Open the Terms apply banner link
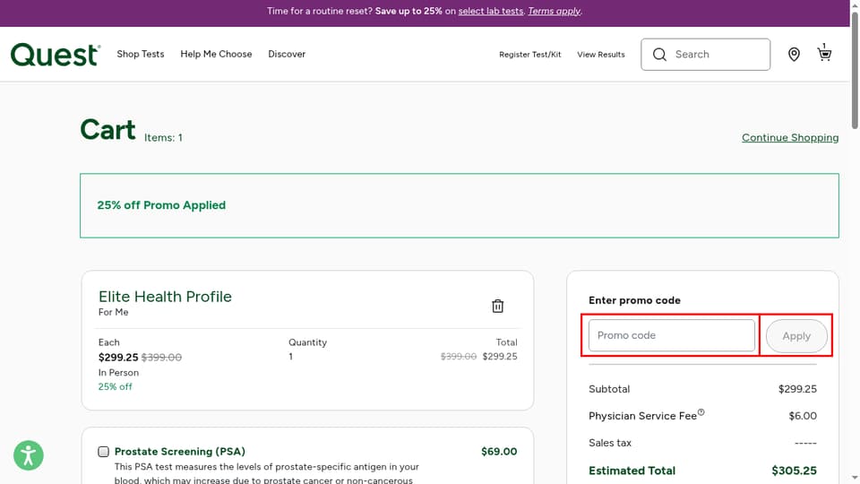This screenshot has height=484, width=860. (554, 11)
